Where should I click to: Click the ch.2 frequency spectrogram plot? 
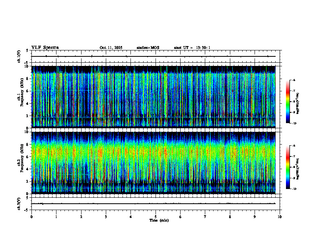click(154, 163)
